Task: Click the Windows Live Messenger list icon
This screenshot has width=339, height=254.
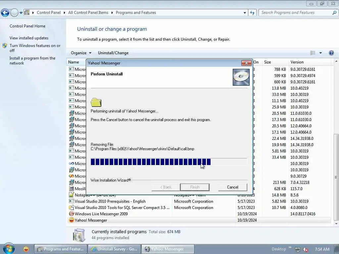Action: click(72, 214)
